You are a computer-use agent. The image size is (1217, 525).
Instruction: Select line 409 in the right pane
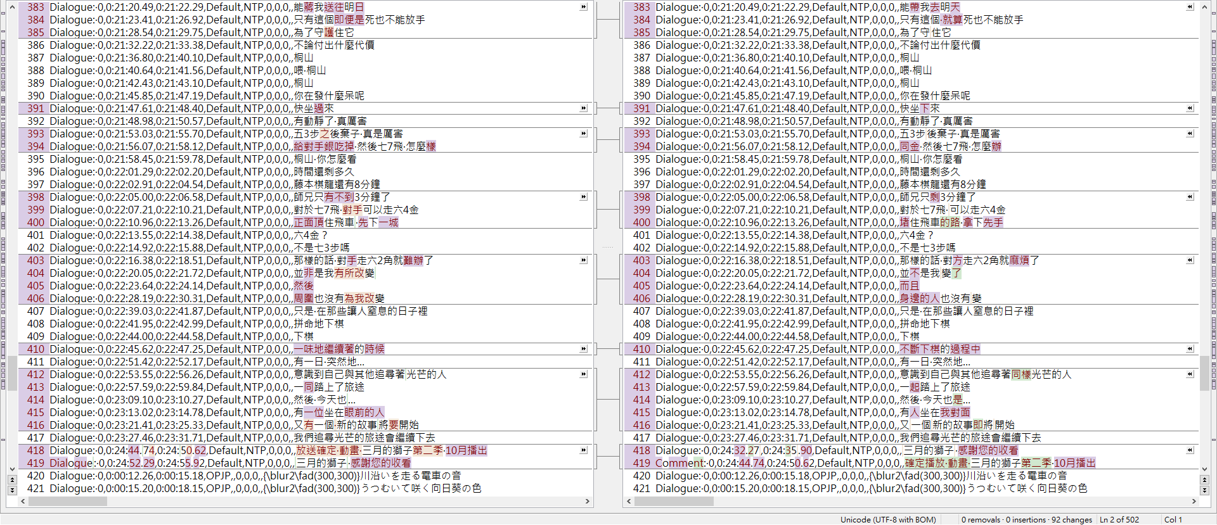(x=911, y=336)
